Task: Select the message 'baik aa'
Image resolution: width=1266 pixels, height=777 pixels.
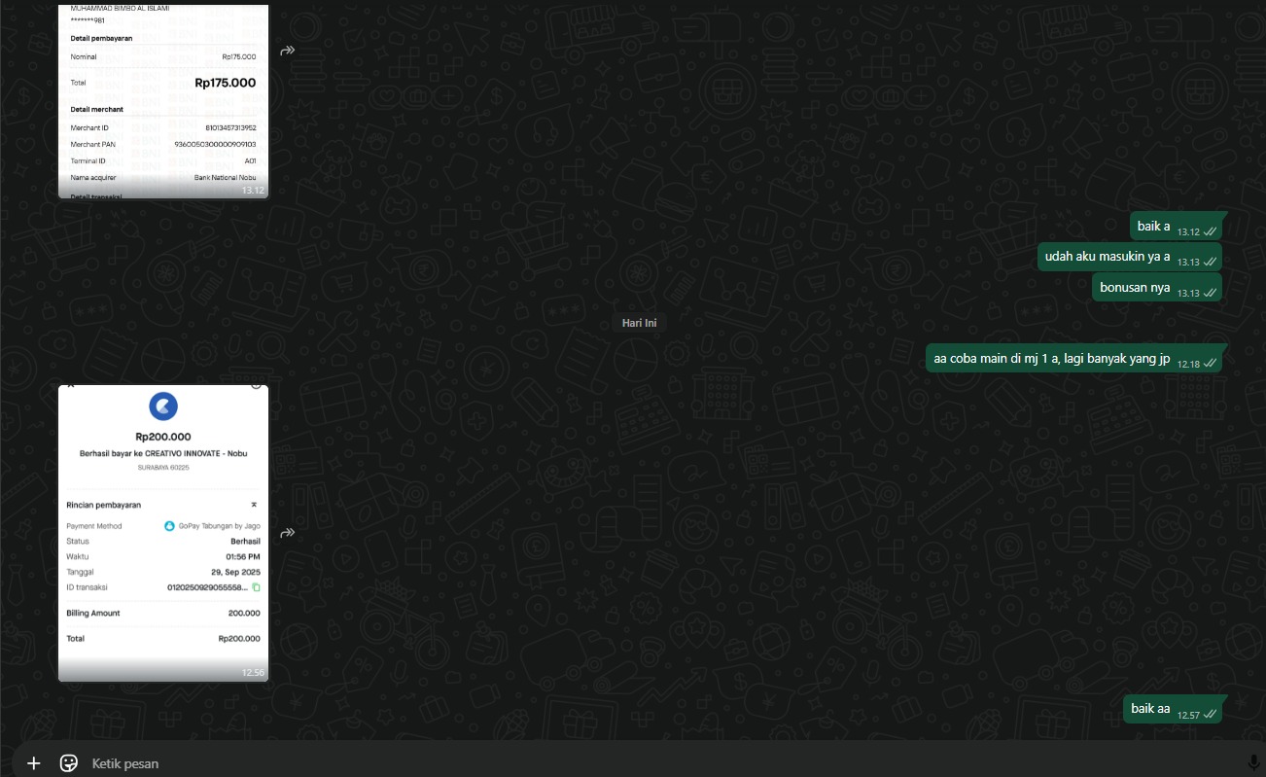Action: pos(1173,709)
